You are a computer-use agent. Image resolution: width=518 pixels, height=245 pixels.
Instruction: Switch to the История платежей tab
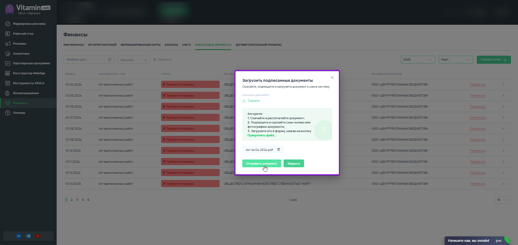(x=102, y=45)
